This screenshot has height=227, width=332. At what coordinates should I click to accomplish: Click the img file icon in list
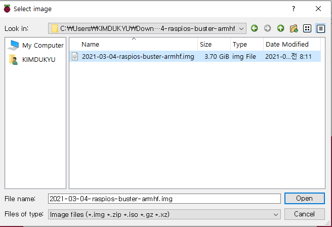click(75, 56)
